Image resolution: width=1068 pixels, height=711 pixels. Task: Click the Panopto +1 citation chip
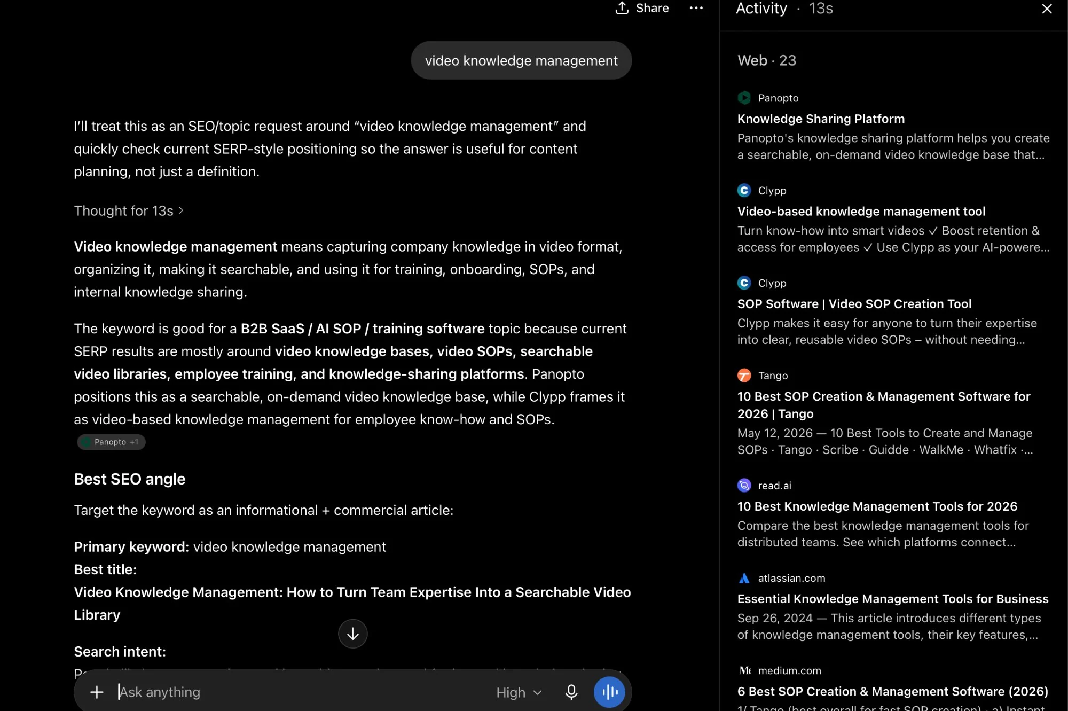pos(111,442)
